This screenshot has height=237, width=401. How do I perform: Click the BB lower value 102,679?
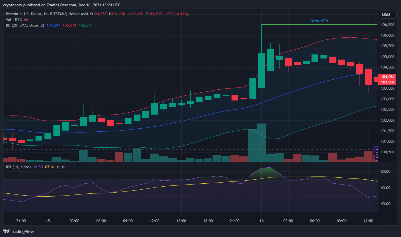[85, 25]
